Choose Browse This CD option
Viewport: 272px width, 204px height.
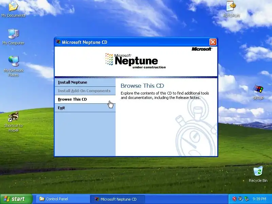coord(85,99)
